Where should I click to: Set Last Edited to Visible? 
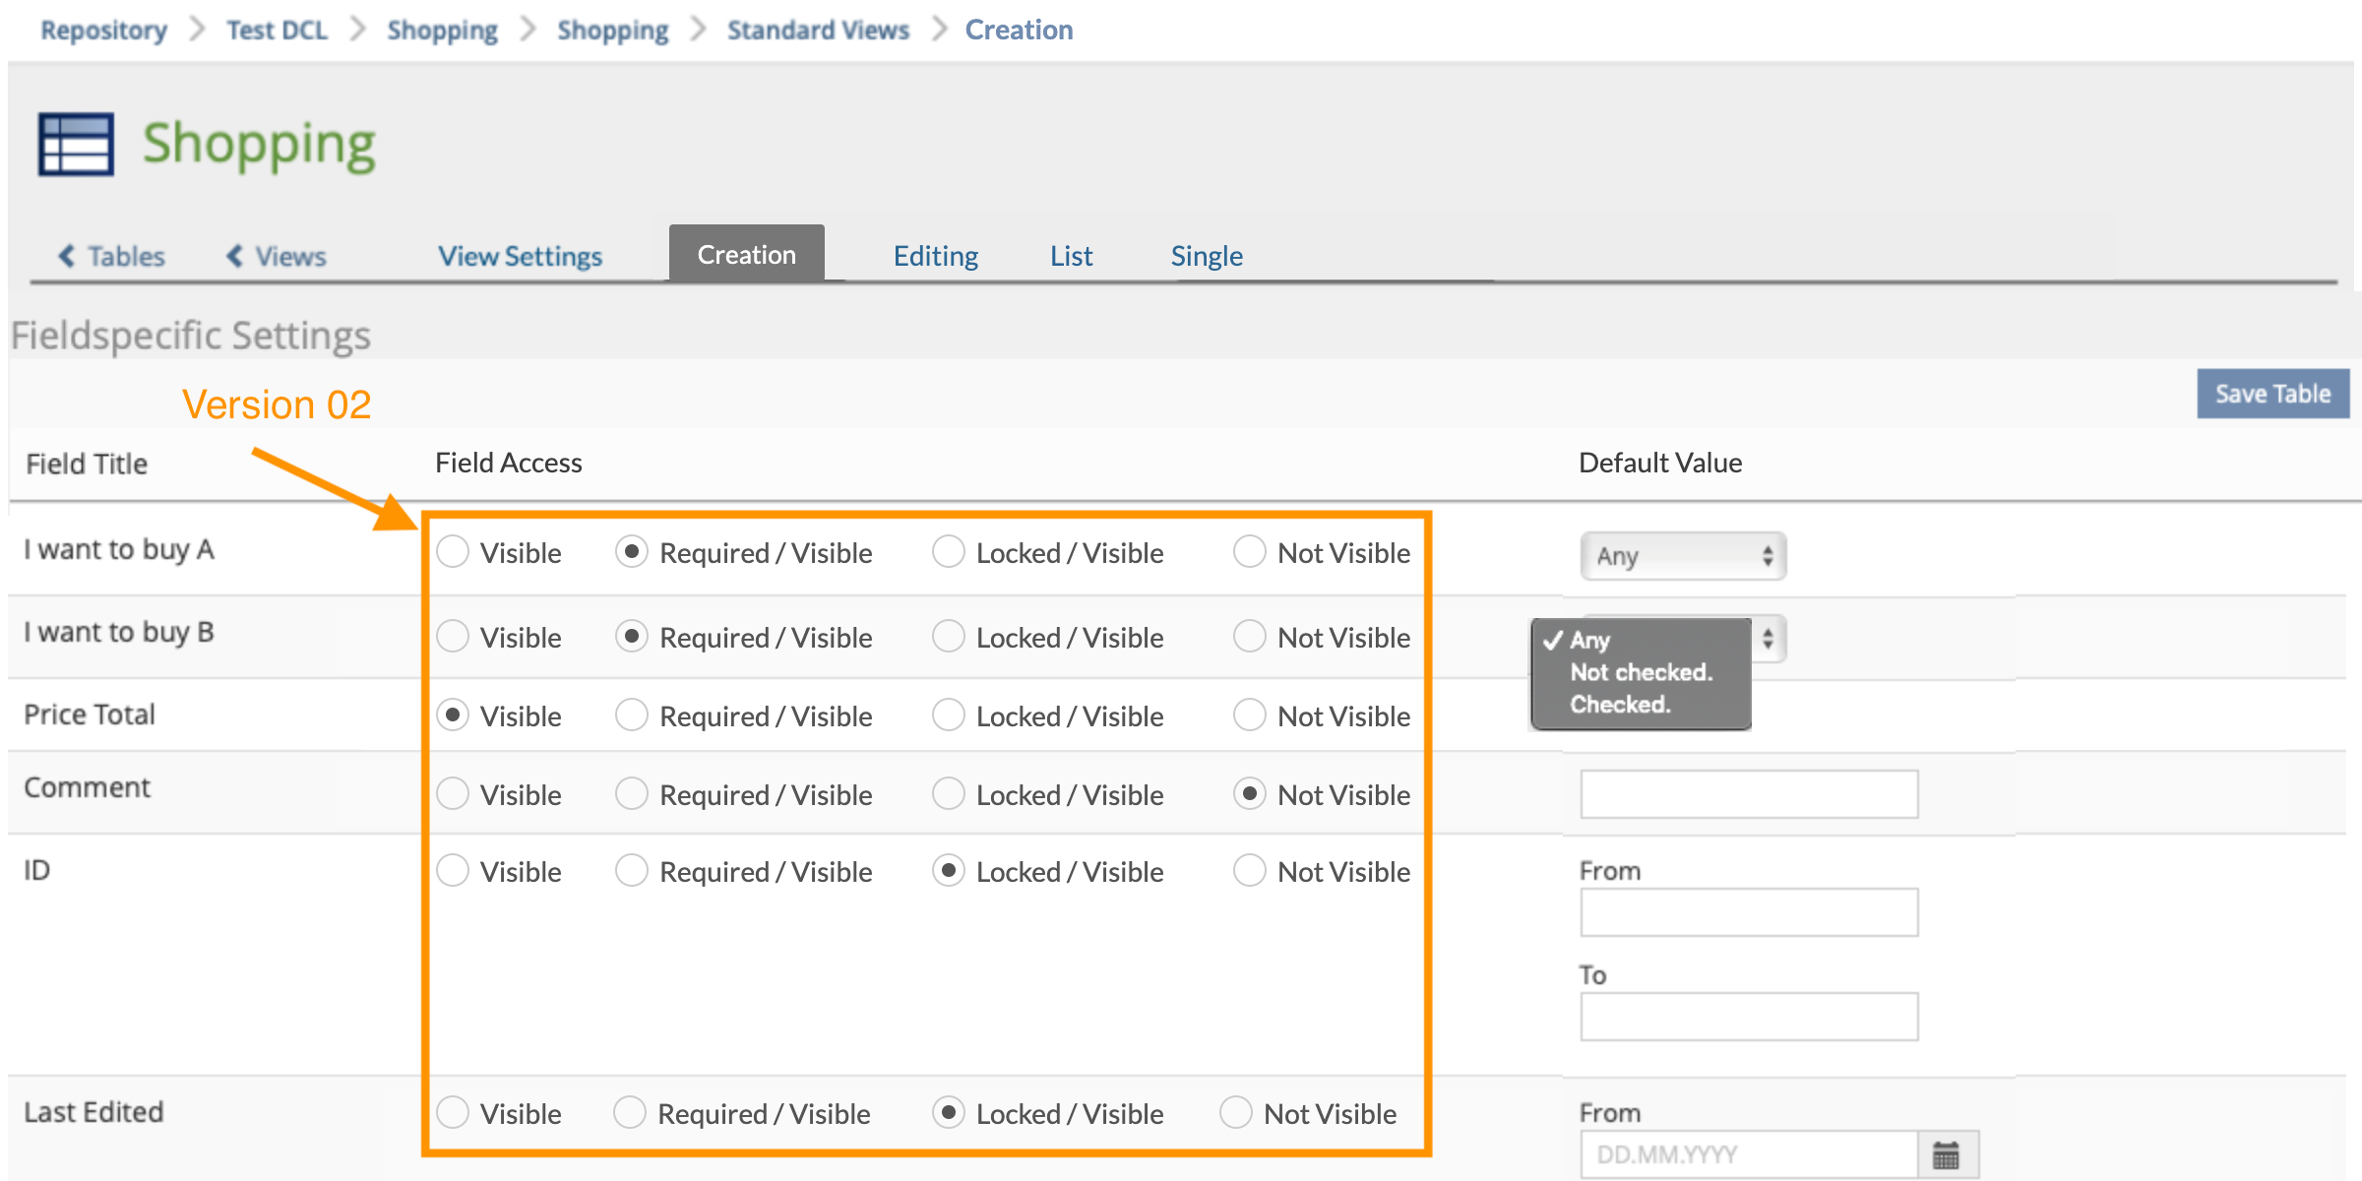[x=453, y=1113]
